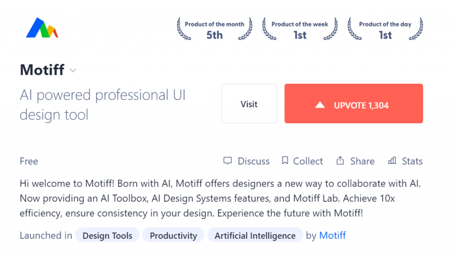Viewport: 454px width, 254px height.
Task: Click the Motiff product title
Action: 42,70
